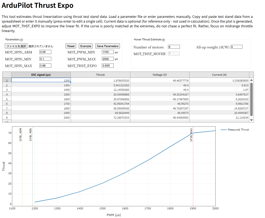Viewport: 265px width, 218px height.
Task: Select row header 9 in the table
Action: pos(7,117)
